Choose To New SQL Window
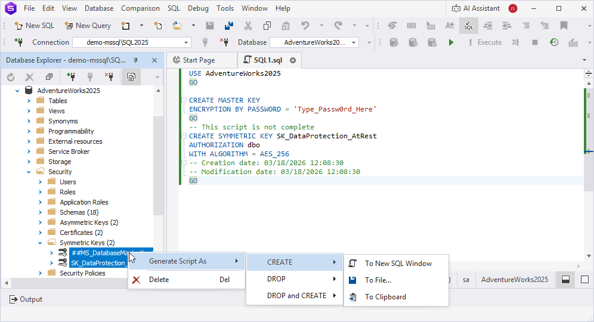Screen dimensions: 594x322 tap(396, 264)
